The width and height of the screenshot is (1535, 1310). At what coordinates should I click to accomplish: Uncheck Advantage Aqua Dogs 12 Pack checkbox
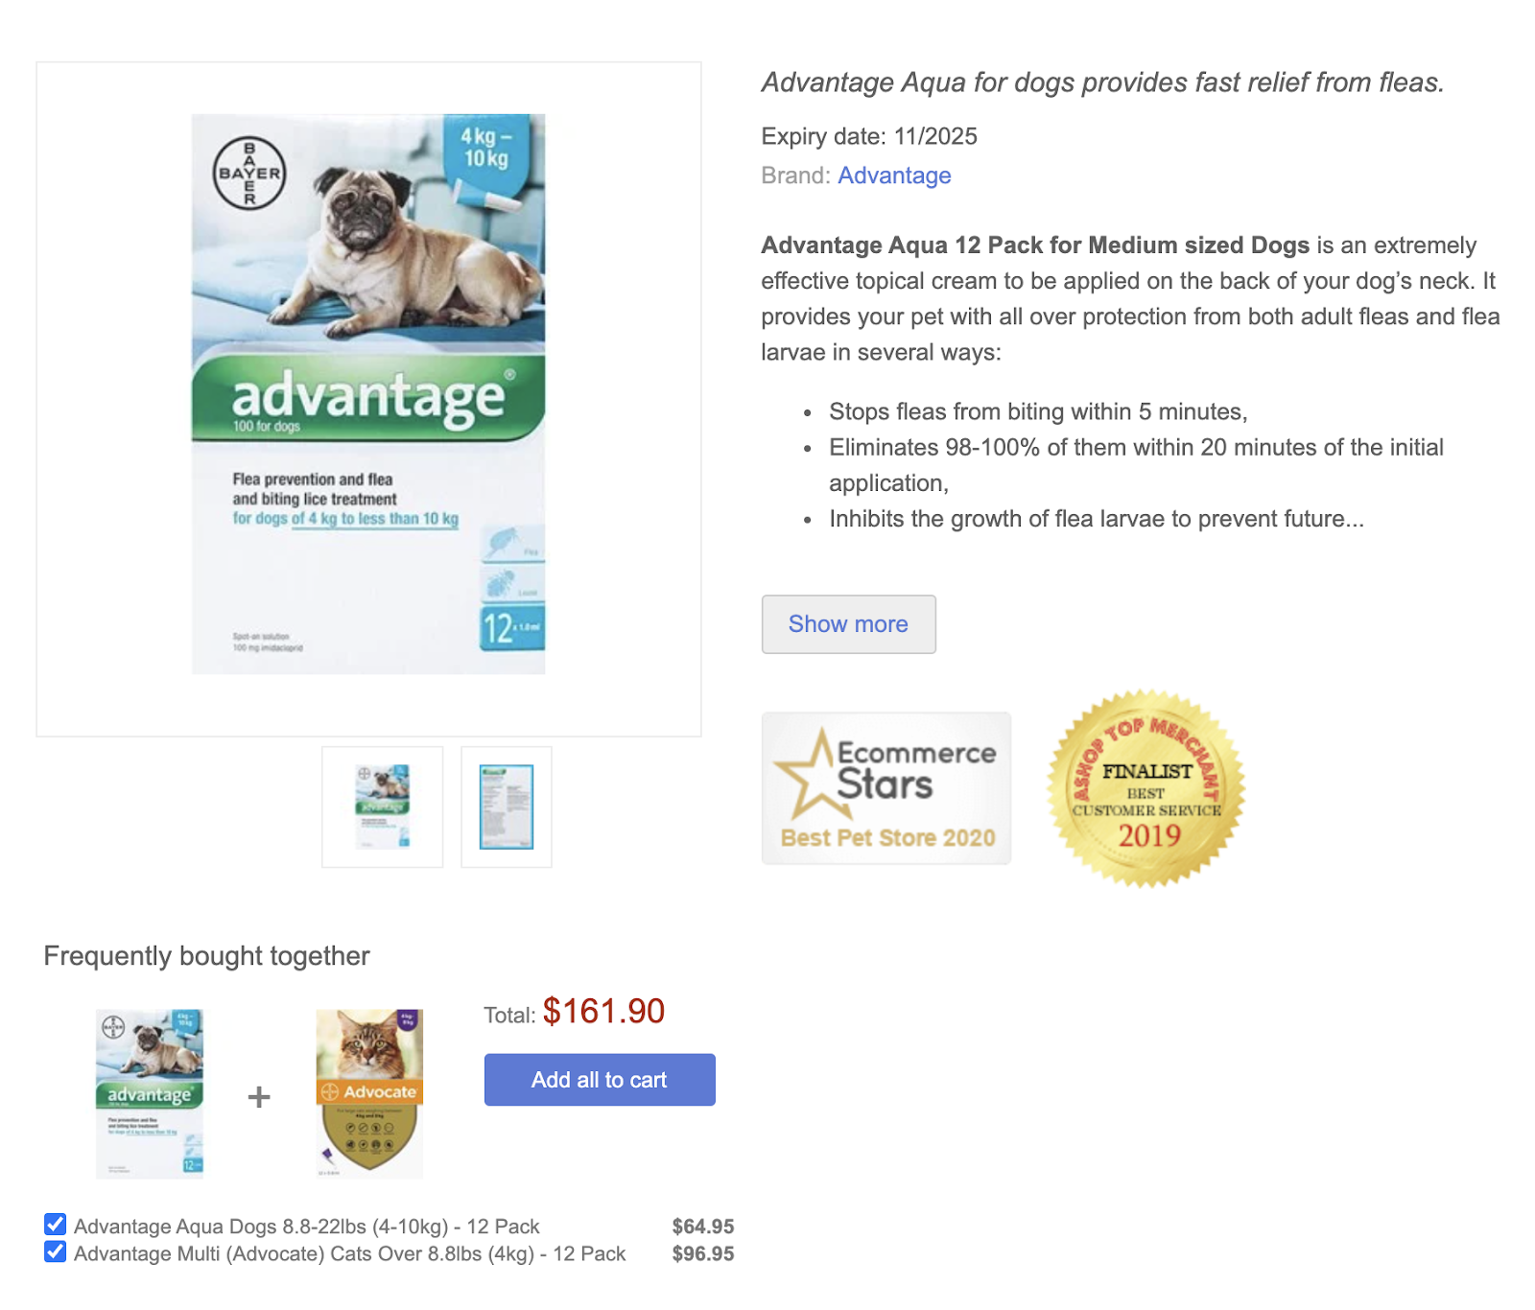(x=56, y=1225)
